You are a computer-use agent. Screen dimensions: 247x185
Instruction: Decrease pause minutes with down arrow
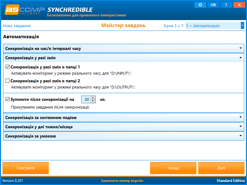(x=93, y=101)
